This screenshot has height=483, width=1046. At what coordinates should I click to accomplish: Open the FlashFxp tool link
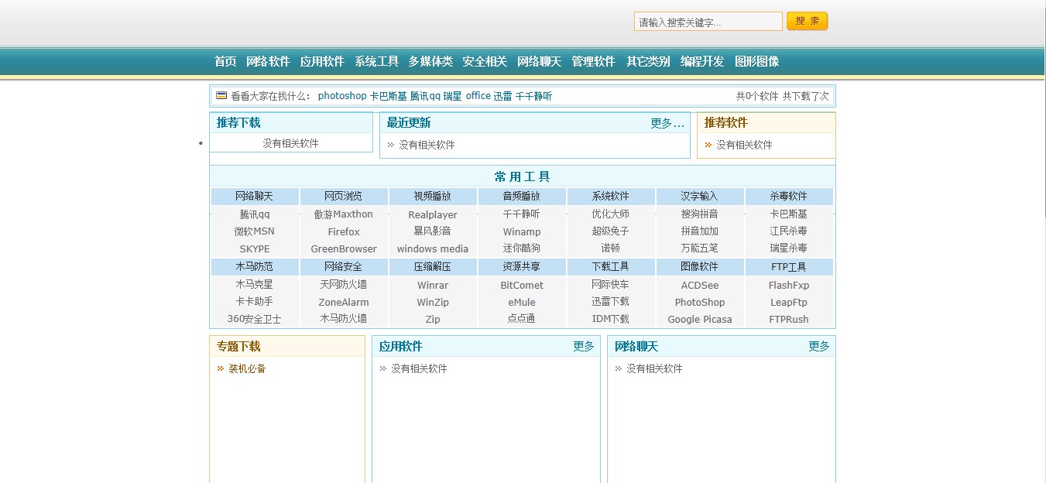789,285
